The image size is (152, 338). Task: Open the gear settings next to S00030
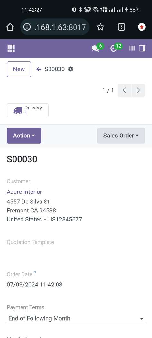(71, 69)
